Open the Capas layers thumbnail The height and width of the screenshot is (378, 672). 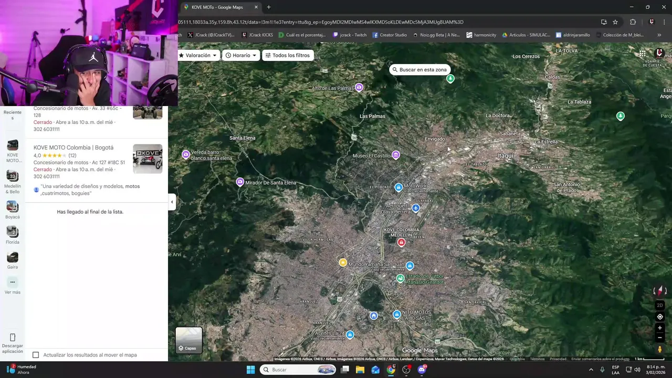pyautogui.click(x=188, y=340)
